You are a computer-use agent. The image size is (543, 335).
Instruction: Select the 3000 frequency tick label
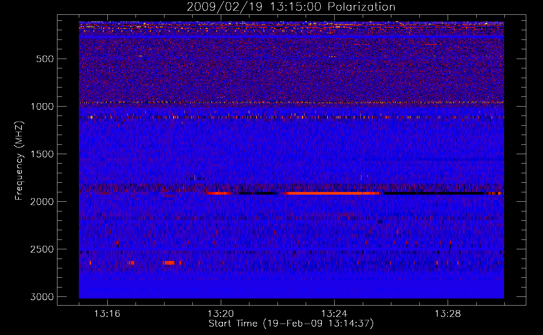click(x=42, y=297)
